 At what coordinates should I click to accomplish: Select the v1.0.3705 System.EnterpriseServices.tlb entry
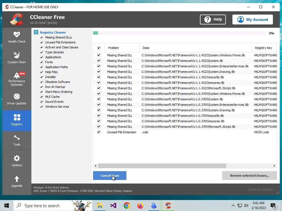185,105
